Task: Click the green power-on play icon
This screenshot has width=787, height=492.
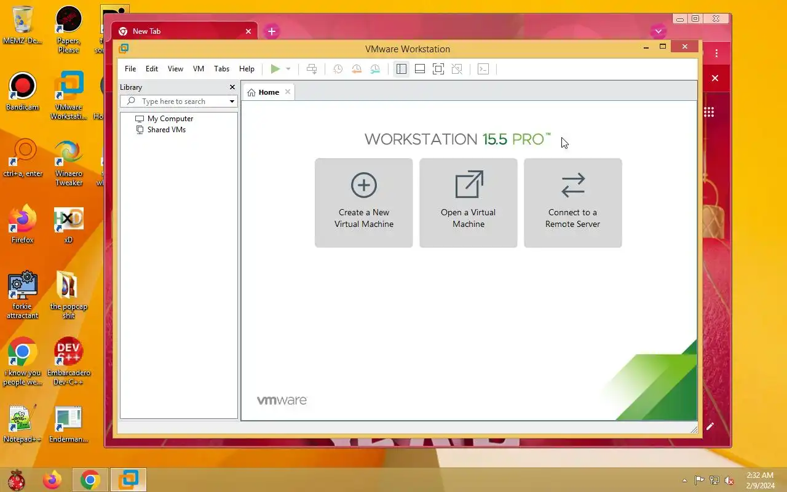Action: tap(275, 69)
